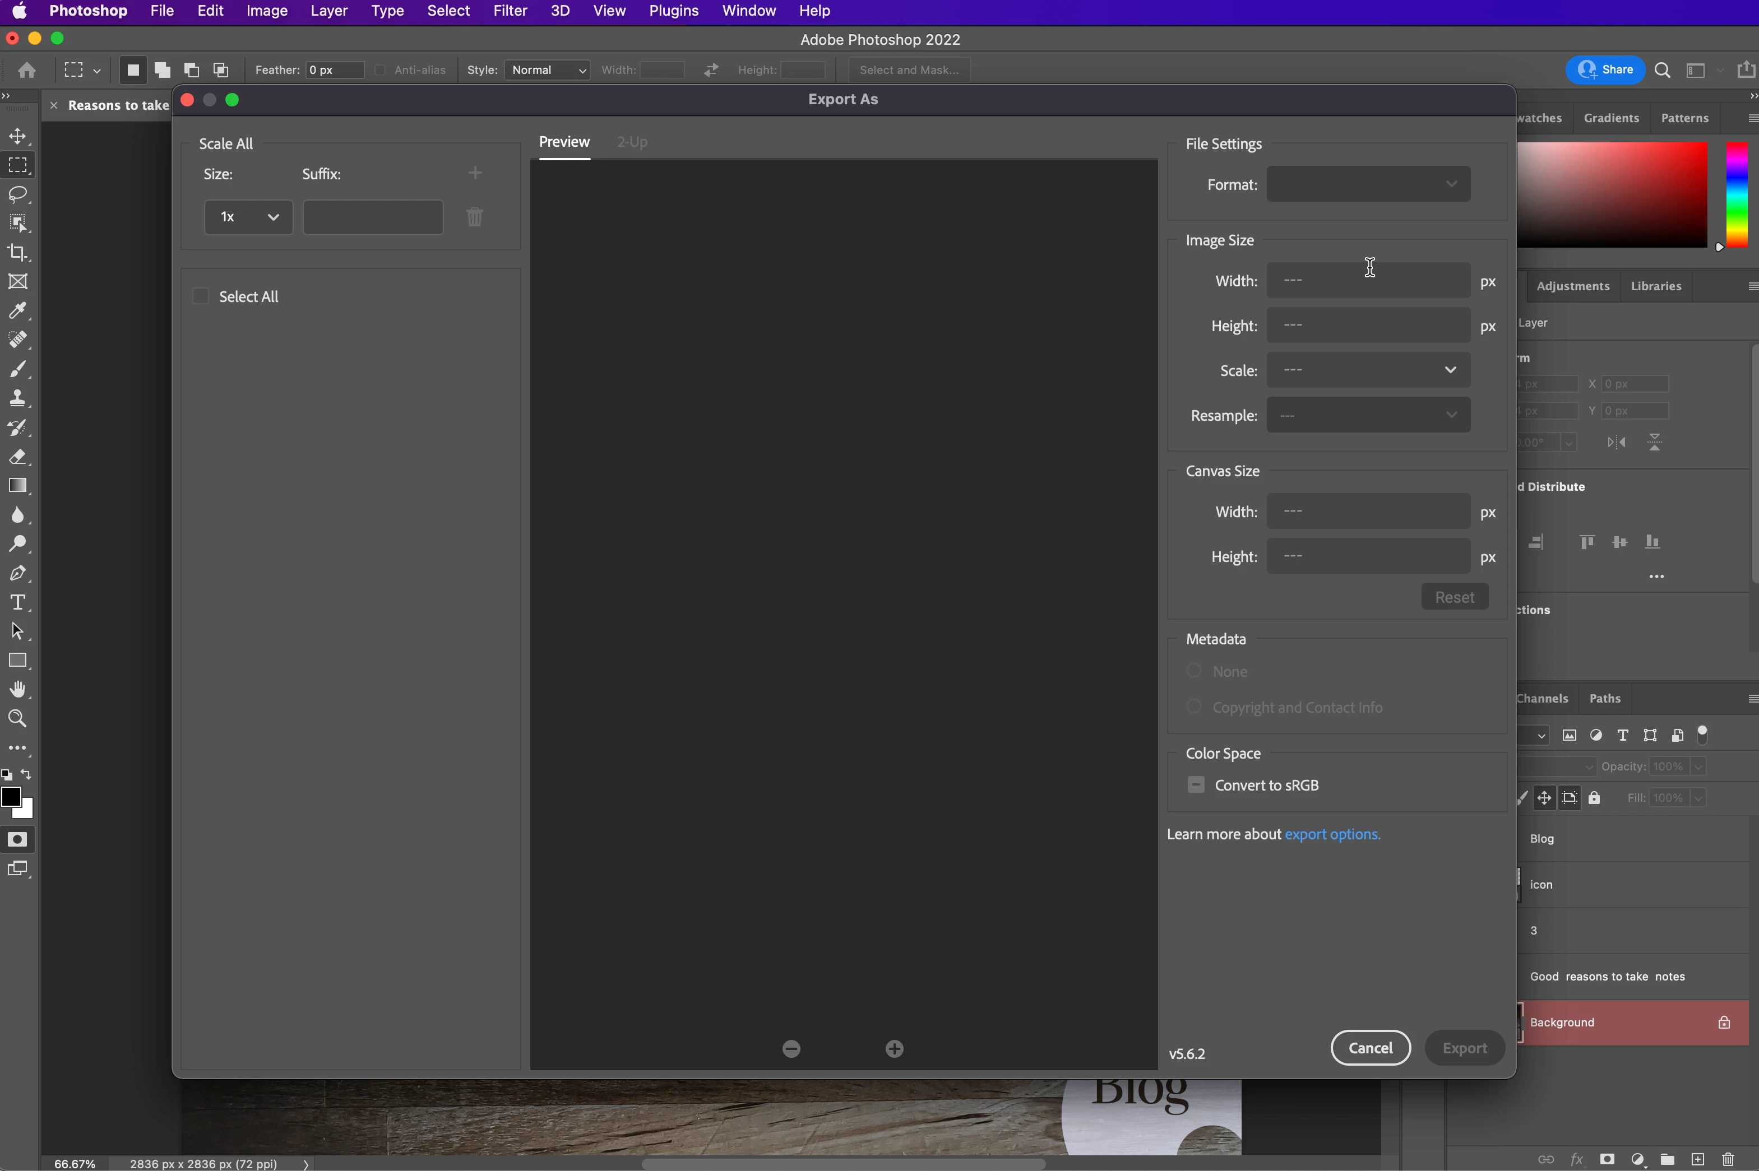Click the Image Size Width input field

coord(1368,281)
